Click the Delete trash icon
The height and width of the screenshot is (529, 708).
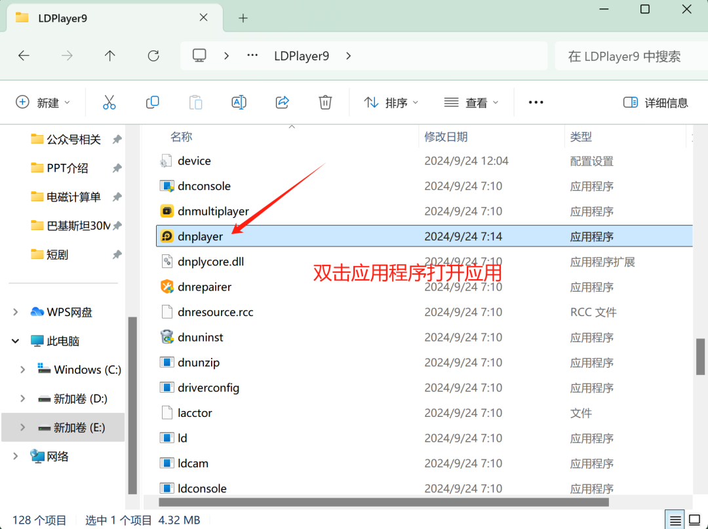tap(325, 102)
